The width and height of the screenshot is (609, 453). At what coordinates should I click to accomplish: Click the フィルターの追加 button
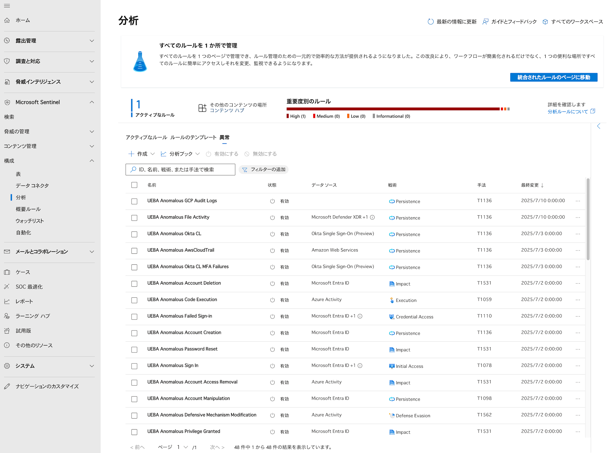click(264, 169)
